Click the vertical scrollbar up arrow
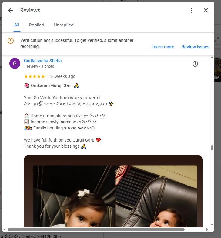Viewport: 221px width, 238px height. [x=212, y=57]
